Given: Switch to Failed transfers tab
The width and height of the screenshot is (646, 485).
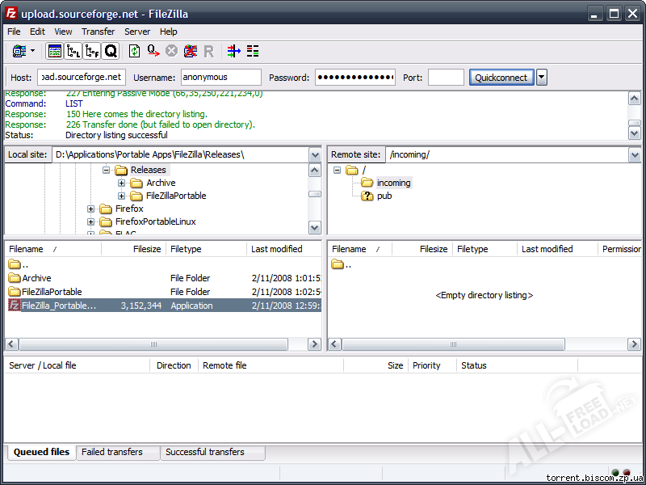Looking at the screenshot, I should [x=112, y=452].
